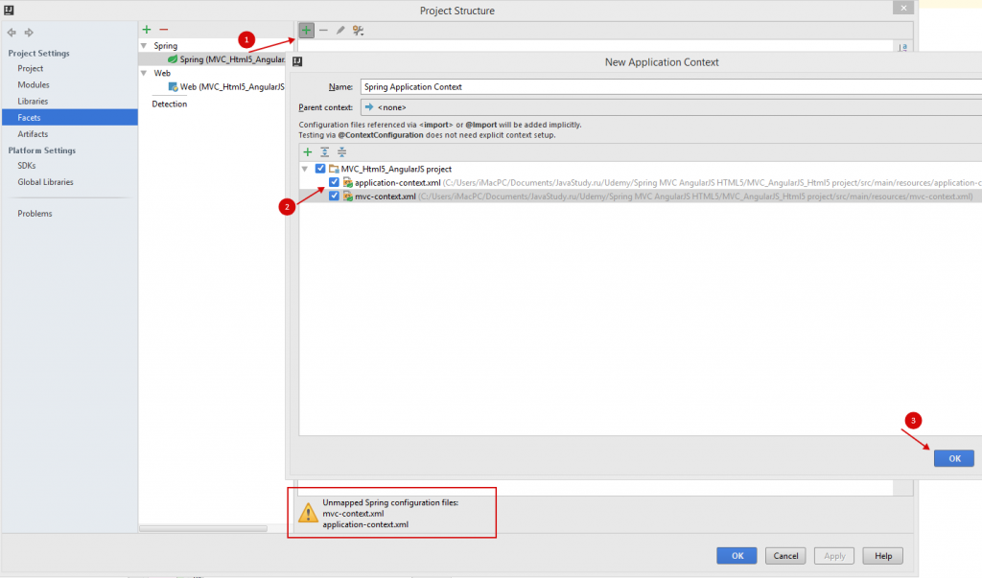982x578 pixels.
Task: Click the red remove facet minus icon
Action: pos(163,31)
